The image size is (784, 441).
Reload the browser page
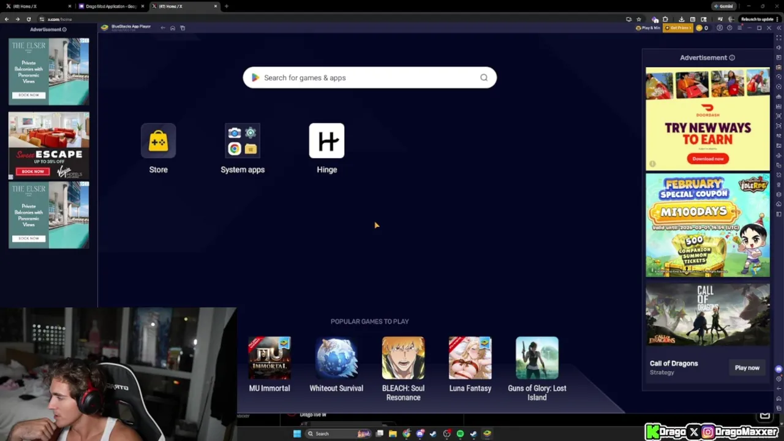(28, 19)
